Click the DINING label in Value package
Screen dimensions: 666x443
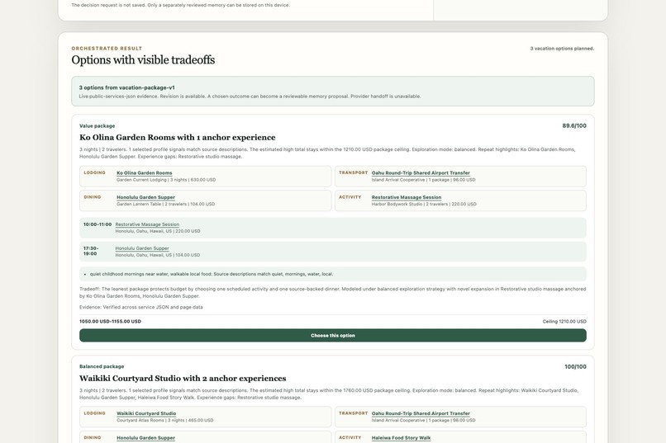point(93,196)
